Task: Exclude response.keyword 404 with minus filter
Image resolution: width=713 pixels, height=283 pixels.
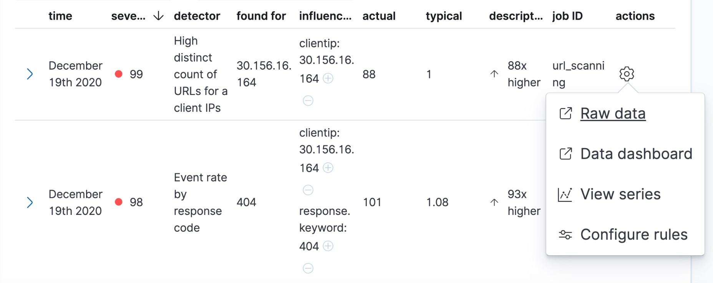Action: [x=308, y=269]
